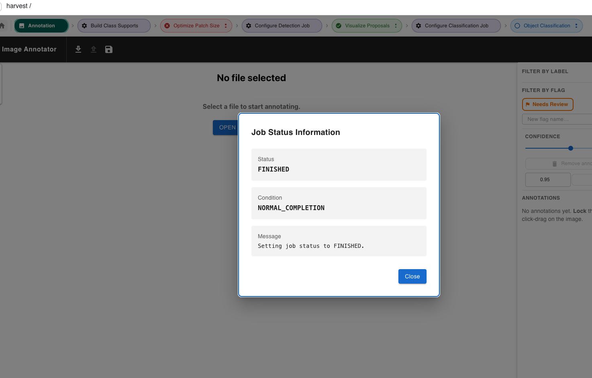
Task: Click the New flag name input field
Action: click(557, 119)
